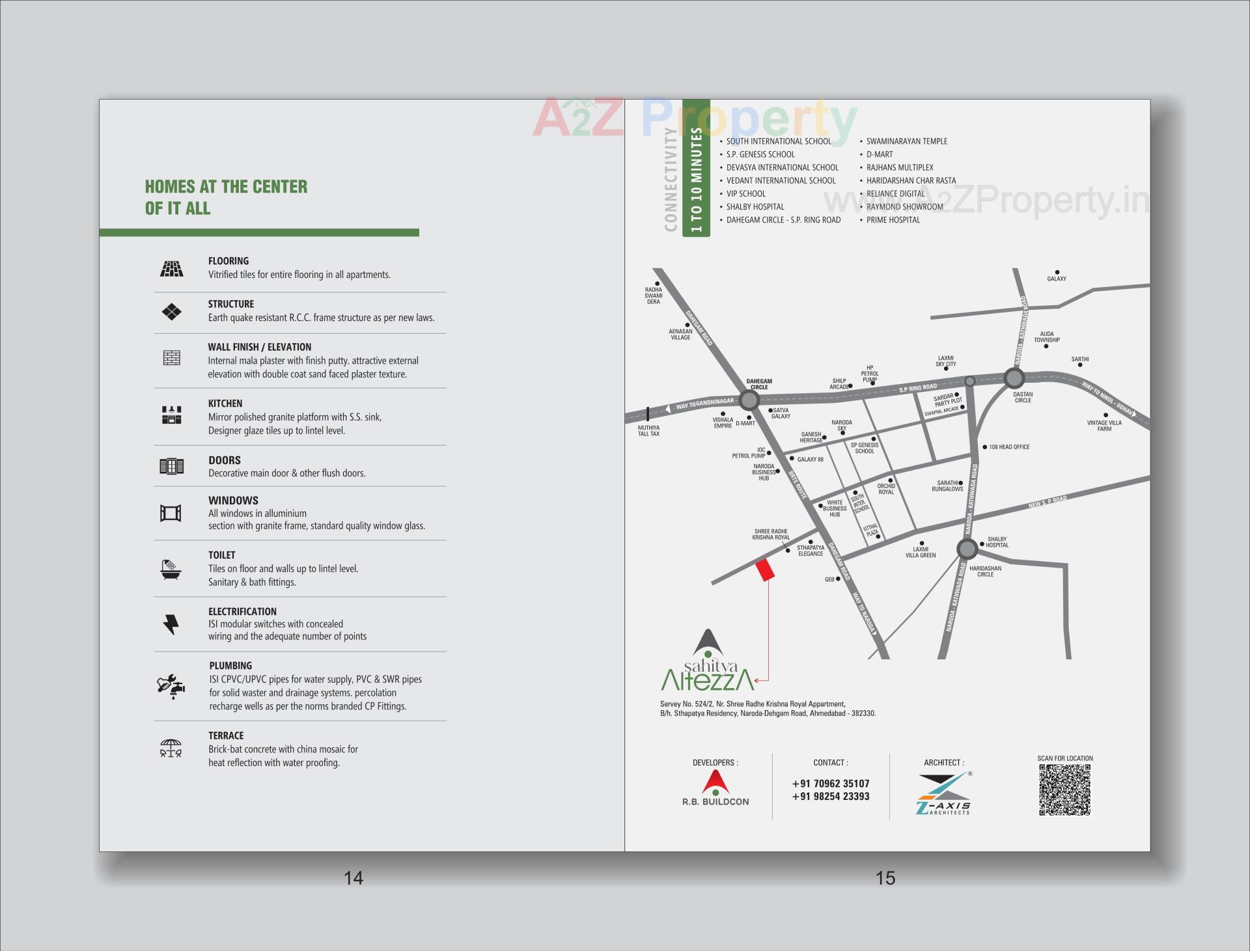Select the Flooring tiles icon
This screenshot has height=951, width=1250.
point(171,268)
